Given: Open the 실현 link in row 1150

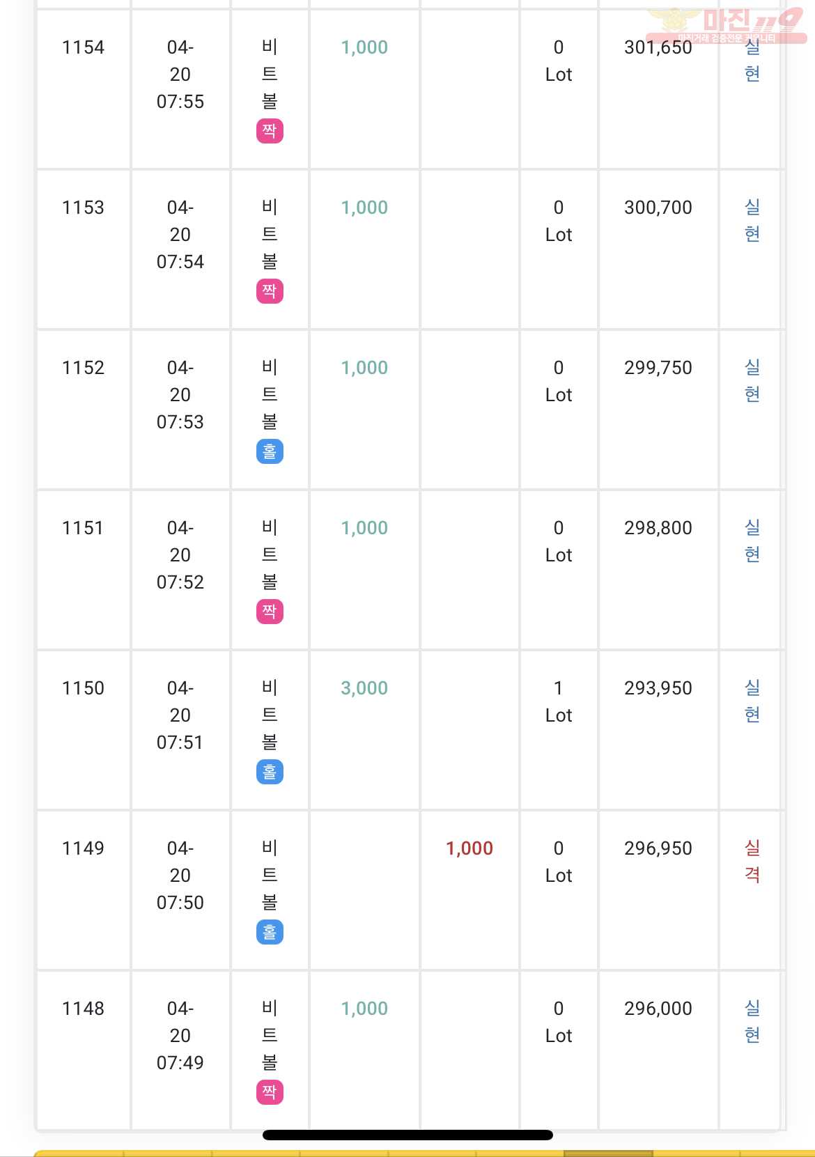Looking at the screenshot, I should click(752, 701).
